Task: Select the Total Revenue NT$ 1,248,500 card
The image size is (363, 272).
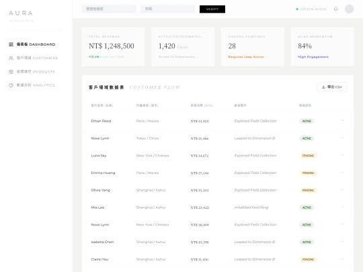Action: point(113,47)
